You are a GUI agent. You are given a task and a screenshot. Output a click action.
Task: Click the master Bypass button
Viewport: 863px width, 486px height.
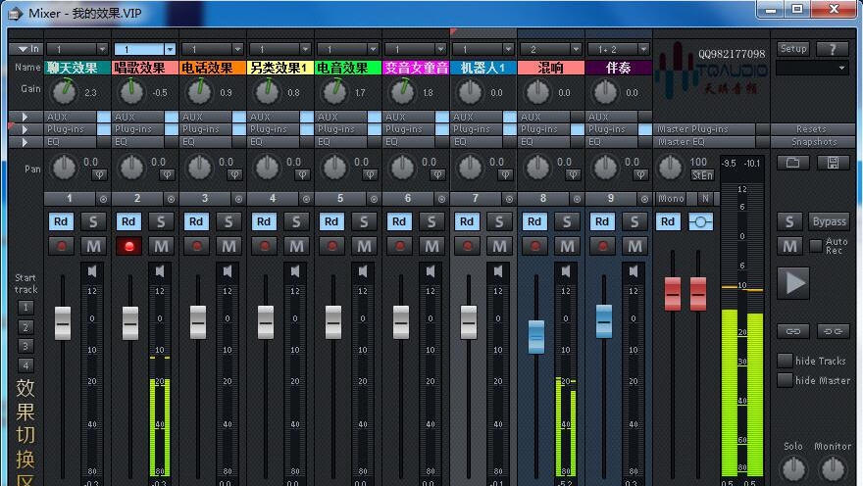[829, 221]
